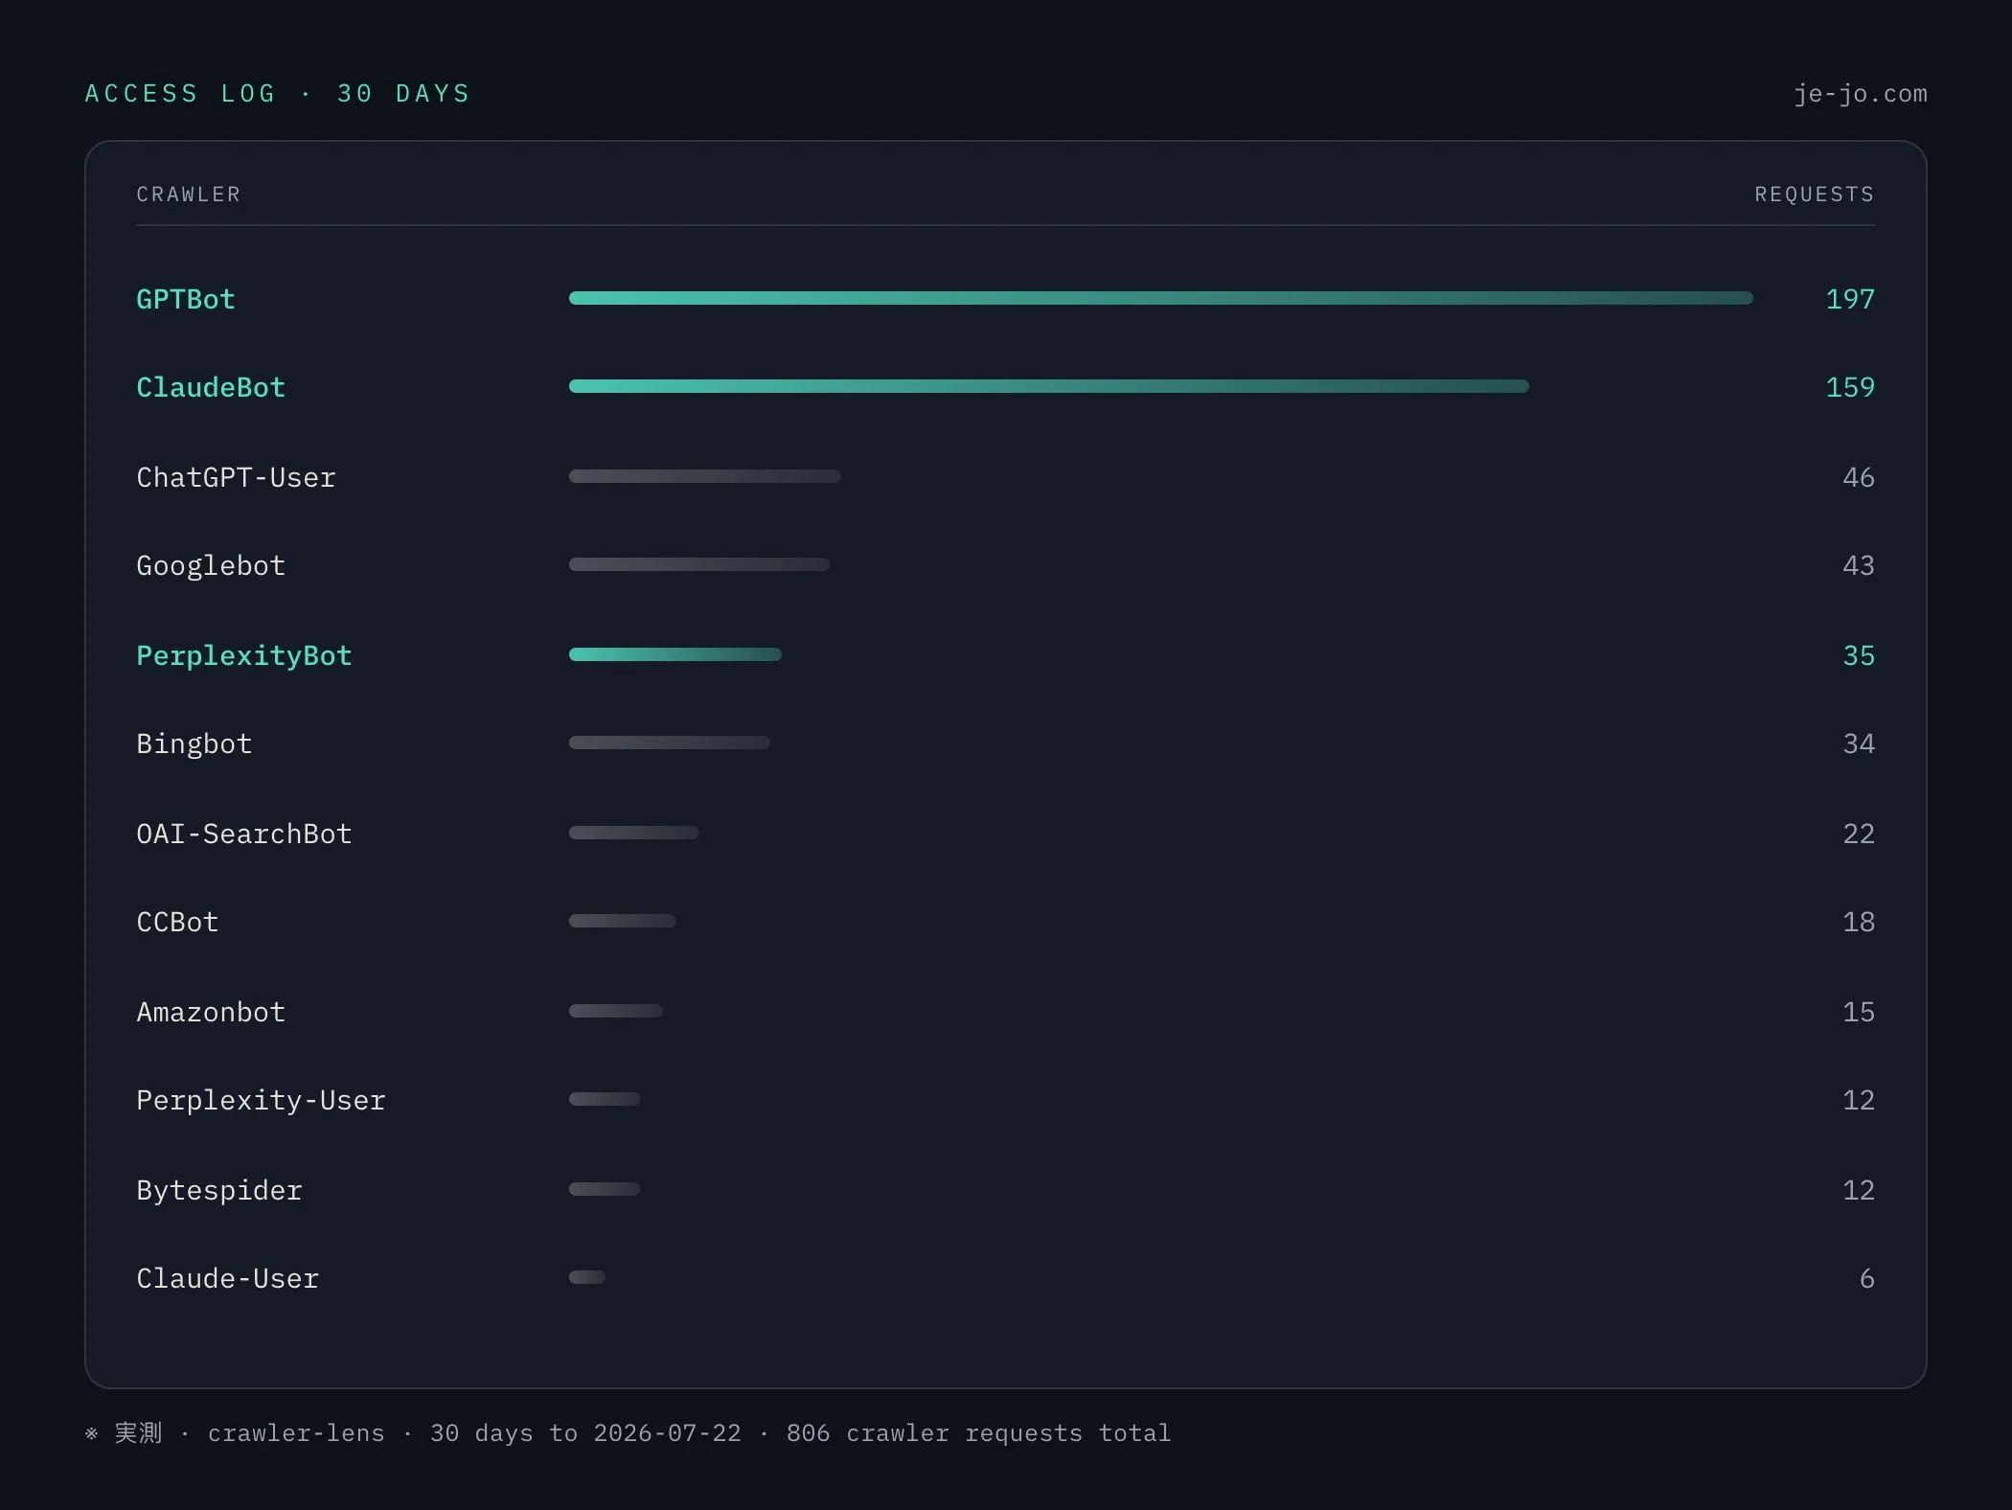
Task: Select the GPTBot crawler name
Action: [186, 299]
